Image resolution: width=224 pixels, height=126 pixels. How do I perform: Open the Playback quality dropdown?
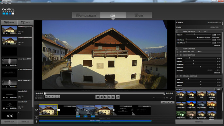(x=214, y=23)
